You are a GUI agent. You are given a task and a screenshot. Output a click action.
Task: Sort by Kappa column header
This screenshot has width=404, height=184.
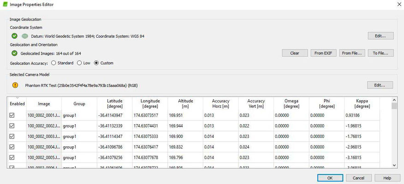coord(362,103)
